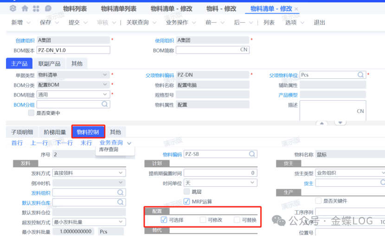
Task: Open the chat message bubble icon
Action: coord(48,9)
